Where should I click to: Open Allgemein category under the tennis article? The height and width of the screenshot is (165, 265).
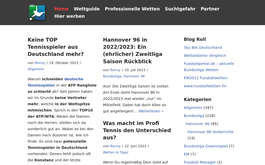pyautogui.click(x=36, y=69)
